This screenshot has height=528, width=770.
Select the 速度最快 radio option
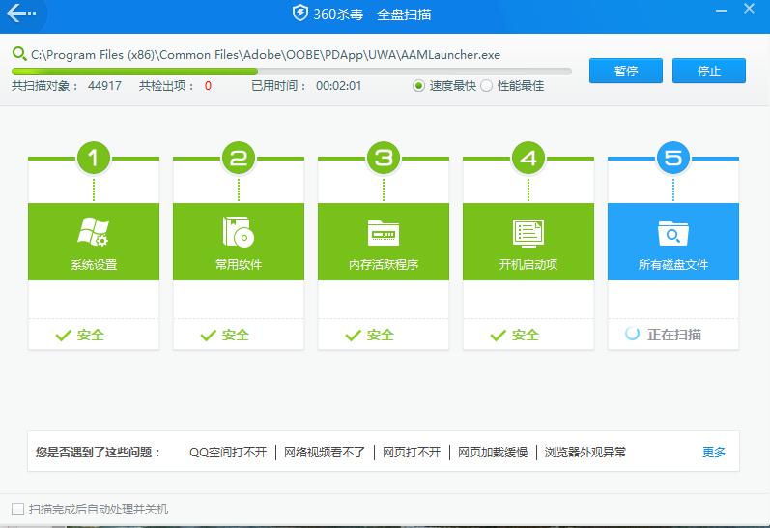tap(418, 86)
